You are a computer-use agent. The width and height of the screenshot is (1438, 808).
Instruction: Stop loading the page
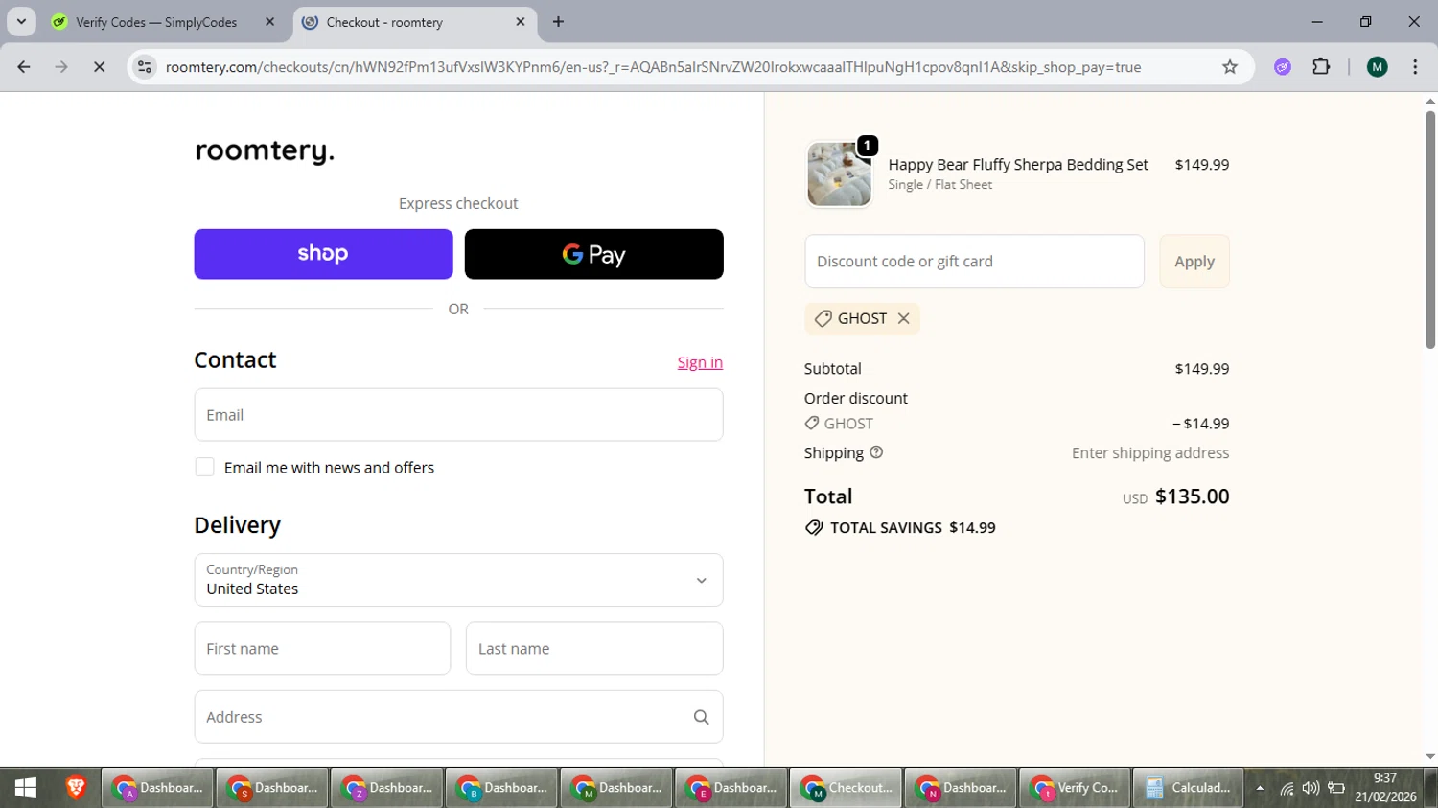click(99, 67)
